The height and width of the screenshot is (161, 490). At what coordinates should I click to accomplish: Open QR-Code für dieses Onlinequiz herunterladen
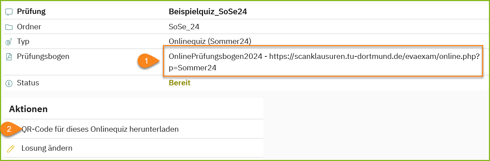[100, 129]
